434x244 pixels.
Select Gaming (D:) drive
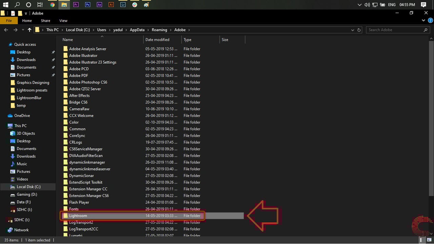click(x=27, y=195)
